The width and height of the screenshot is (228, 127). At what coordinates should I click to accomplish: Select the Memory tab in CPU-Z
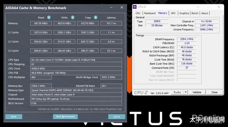pos(163,13)
